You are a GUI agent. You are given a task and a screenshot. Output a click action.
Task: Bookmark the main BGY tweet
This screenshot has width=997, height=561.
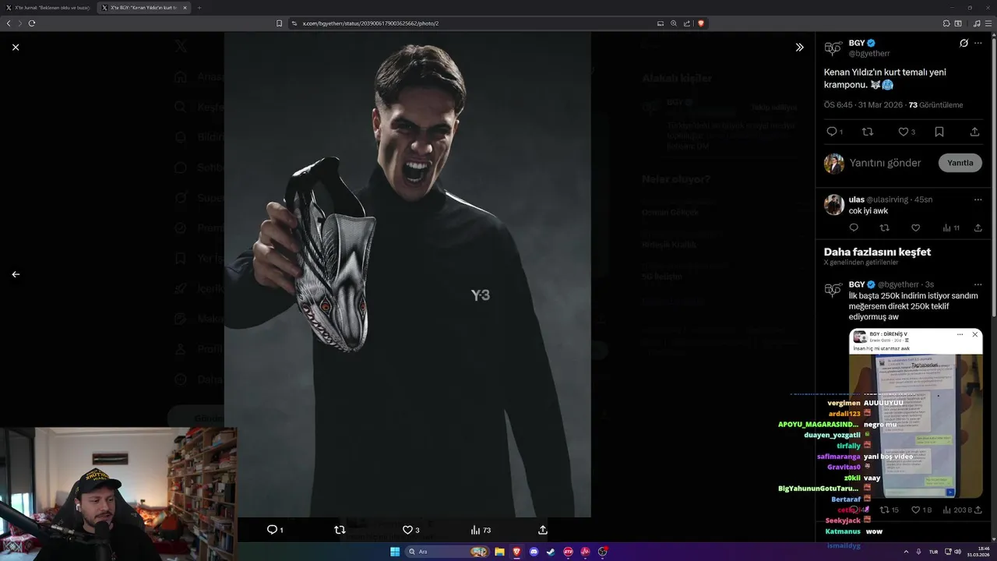[x=939, y=132]
